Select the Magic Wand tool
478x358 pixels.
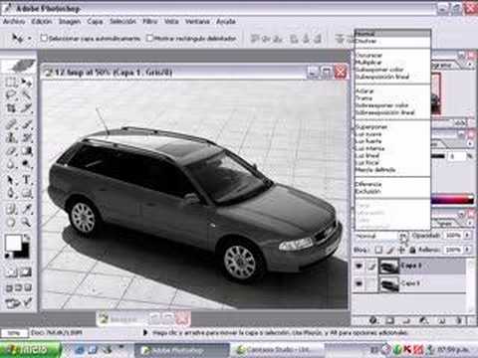[27, 95]
